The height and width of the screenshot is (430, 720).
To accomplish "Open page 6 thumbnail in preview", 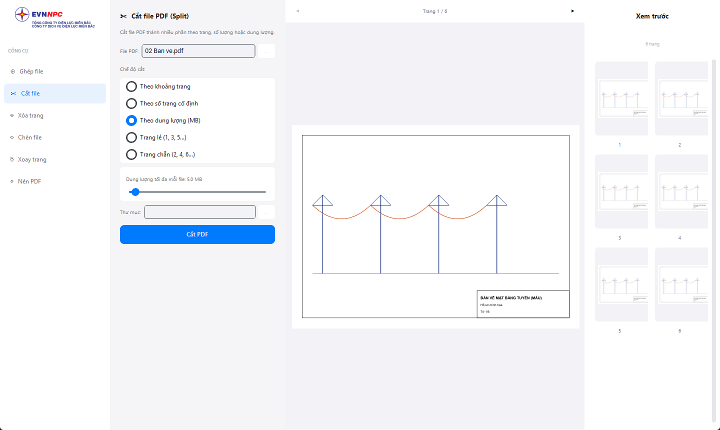I will 681,284.
